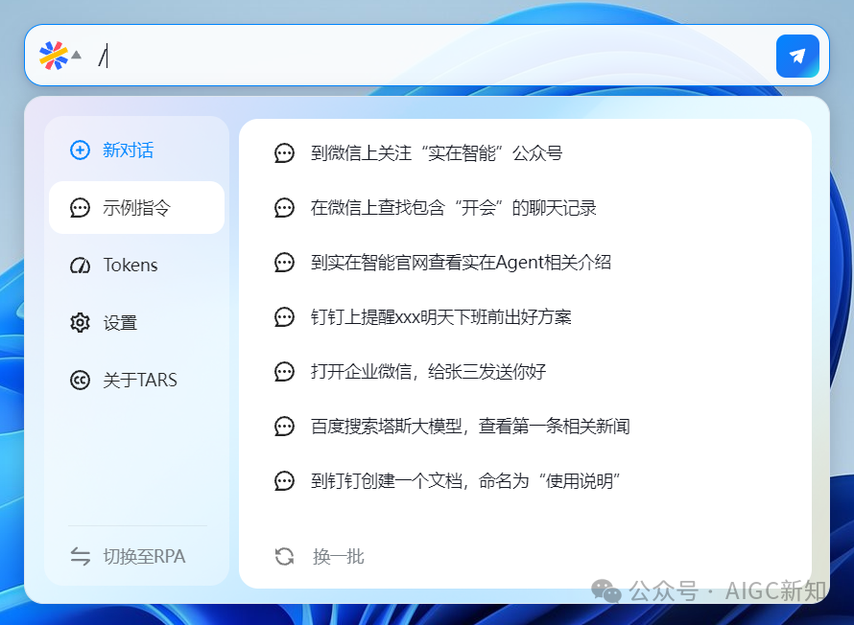Image resolution: width=854 pixels, height=625 pixels.
Task: Select example 到实在智能官网查看实在Agent相关介绍
Action: (461, 263)
